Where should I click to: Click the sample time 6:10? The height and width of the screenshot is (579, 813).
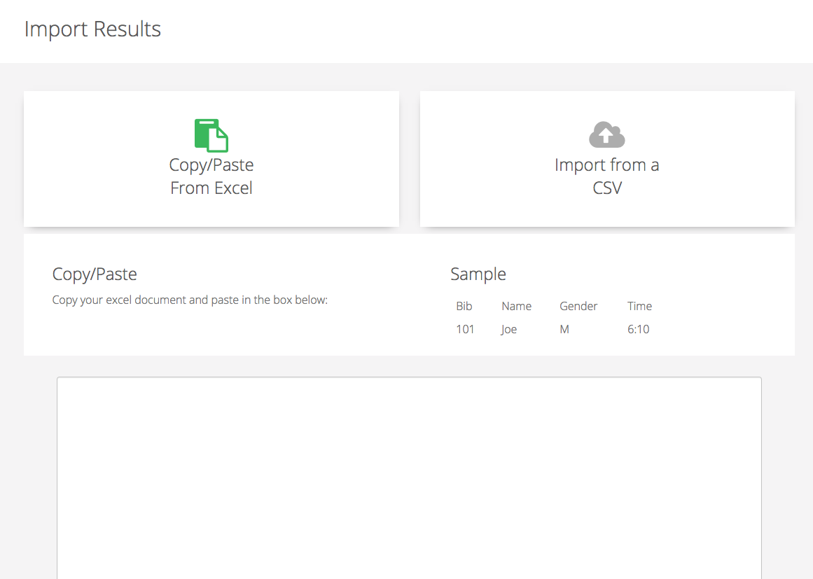click(638, 329)
